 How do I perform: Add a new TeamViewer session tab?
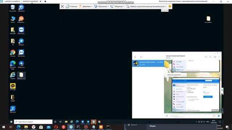[45, 1]
